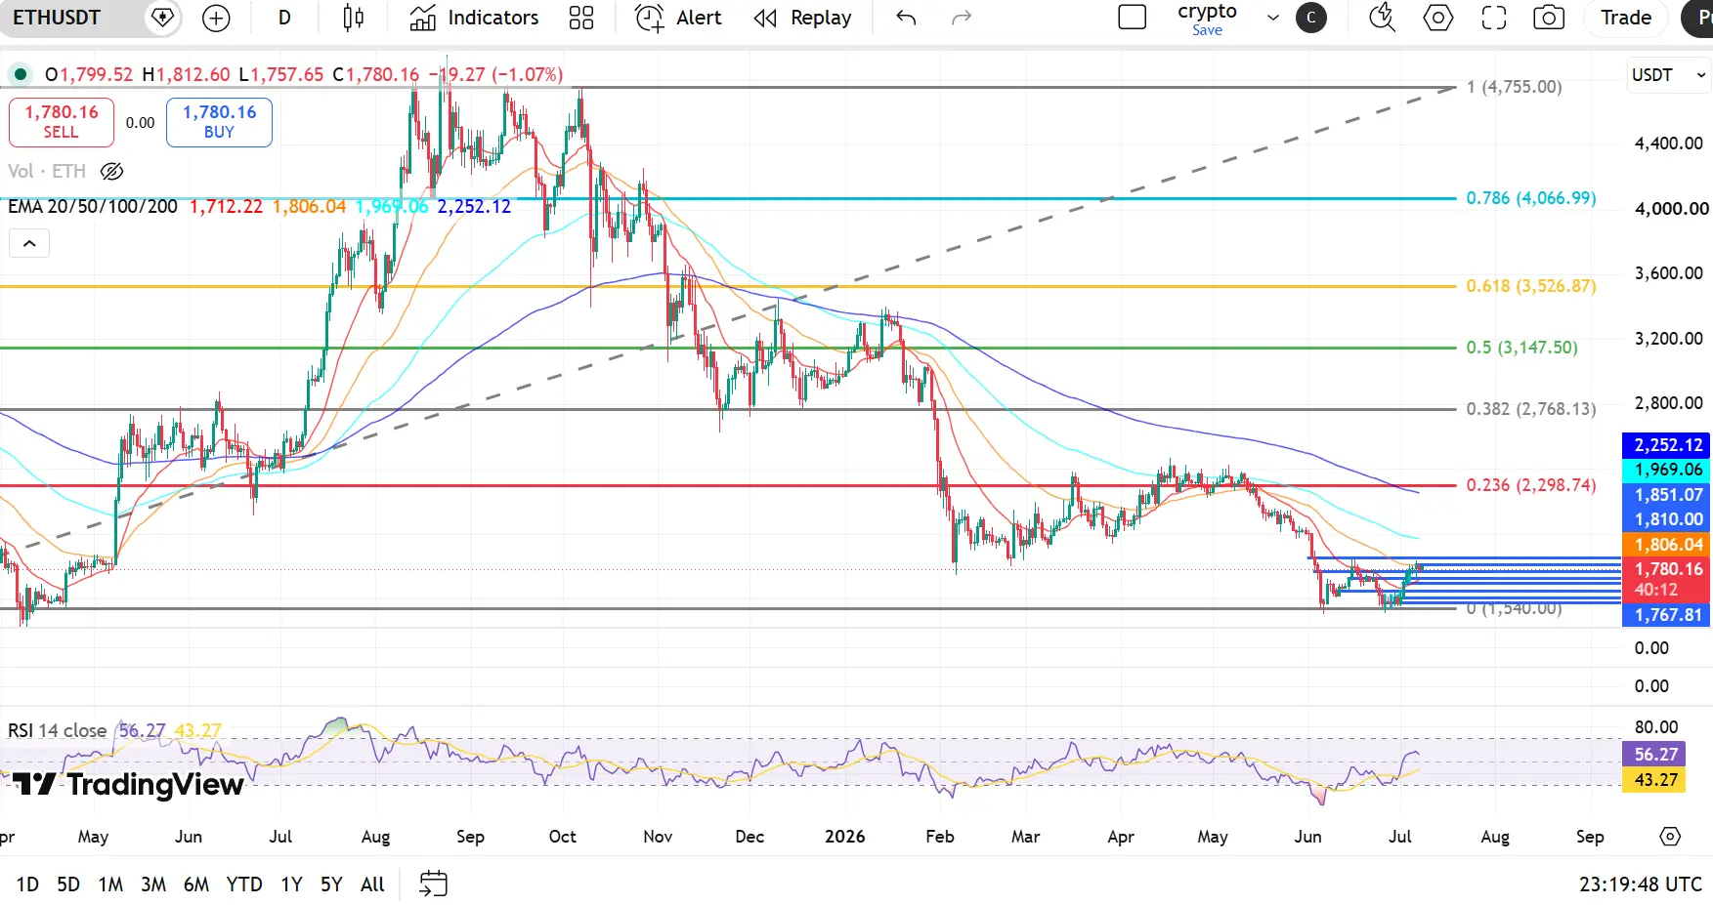Start bar Replay mode
The width and height of the screenshot is (1713, 905).
(x=802, y=18)
